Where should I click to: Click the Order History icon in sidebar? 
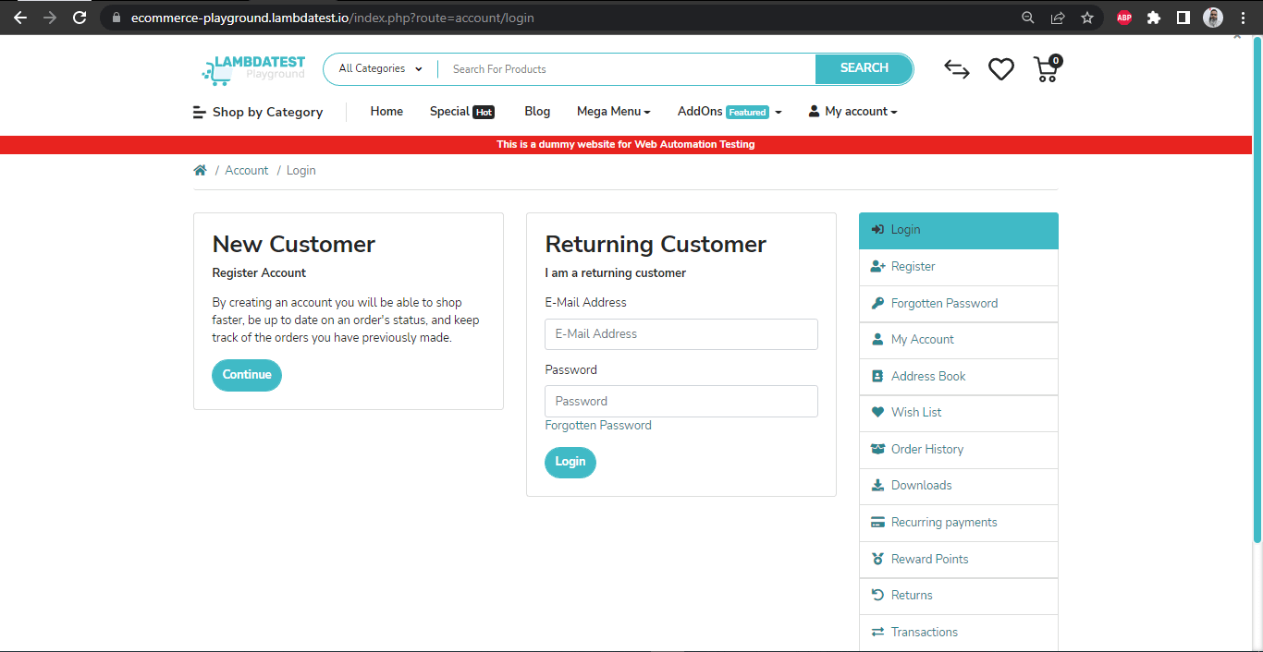[877, 449]
